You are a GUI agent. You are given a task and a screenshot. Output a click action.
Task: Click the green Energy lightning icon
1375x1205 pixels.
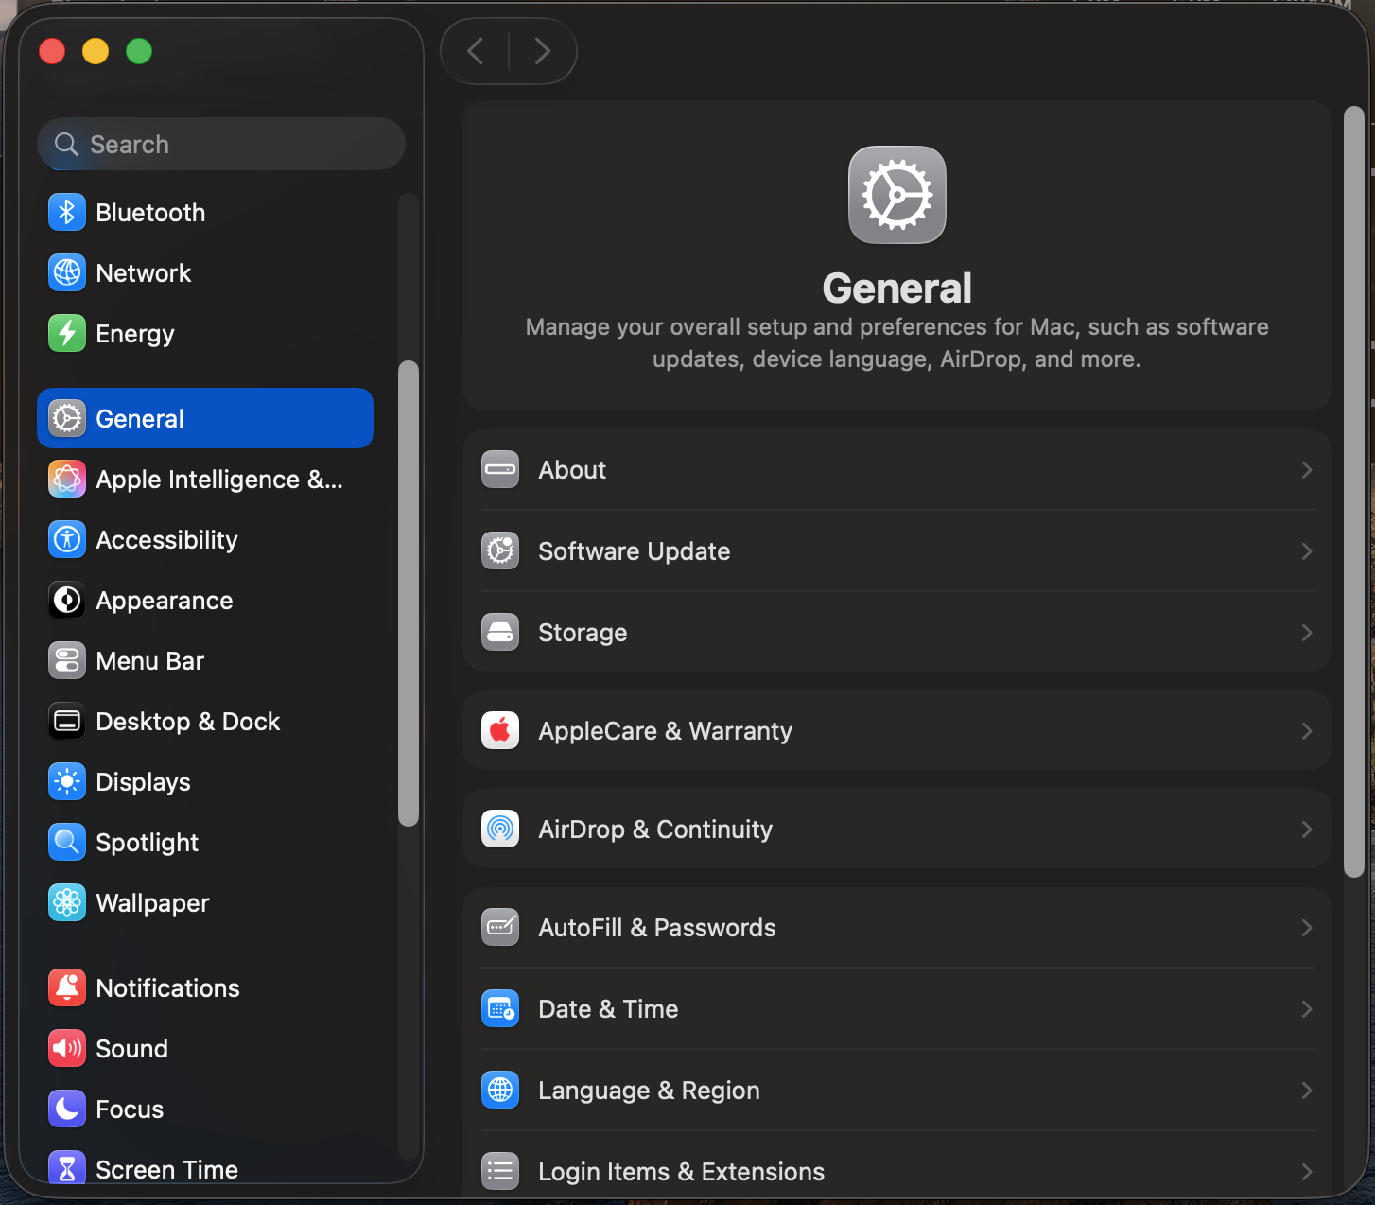(67, 334)
